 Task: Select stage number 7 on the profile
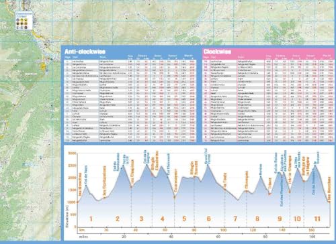[235, 219]
